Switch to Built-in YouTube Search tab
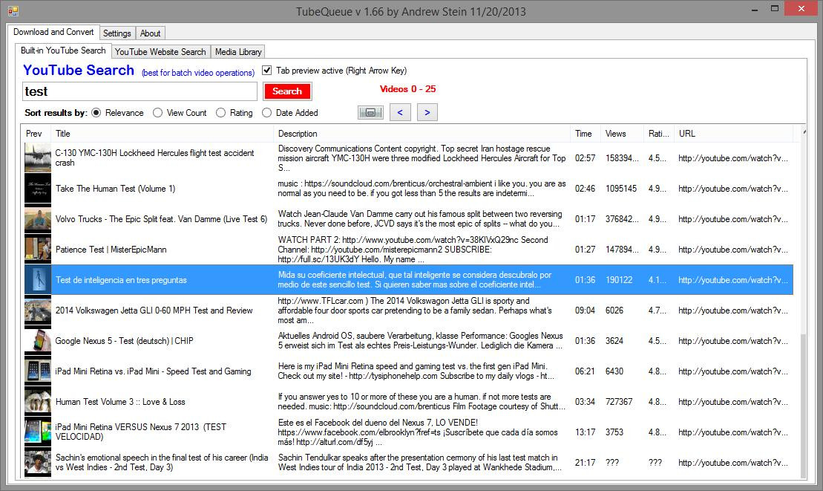The image size is (823, 491). [63, 51]
